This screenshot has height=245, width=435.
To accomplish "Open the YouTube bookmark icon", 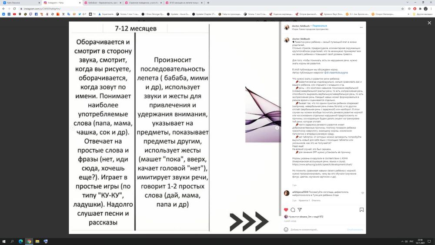I will coord(14,14).
